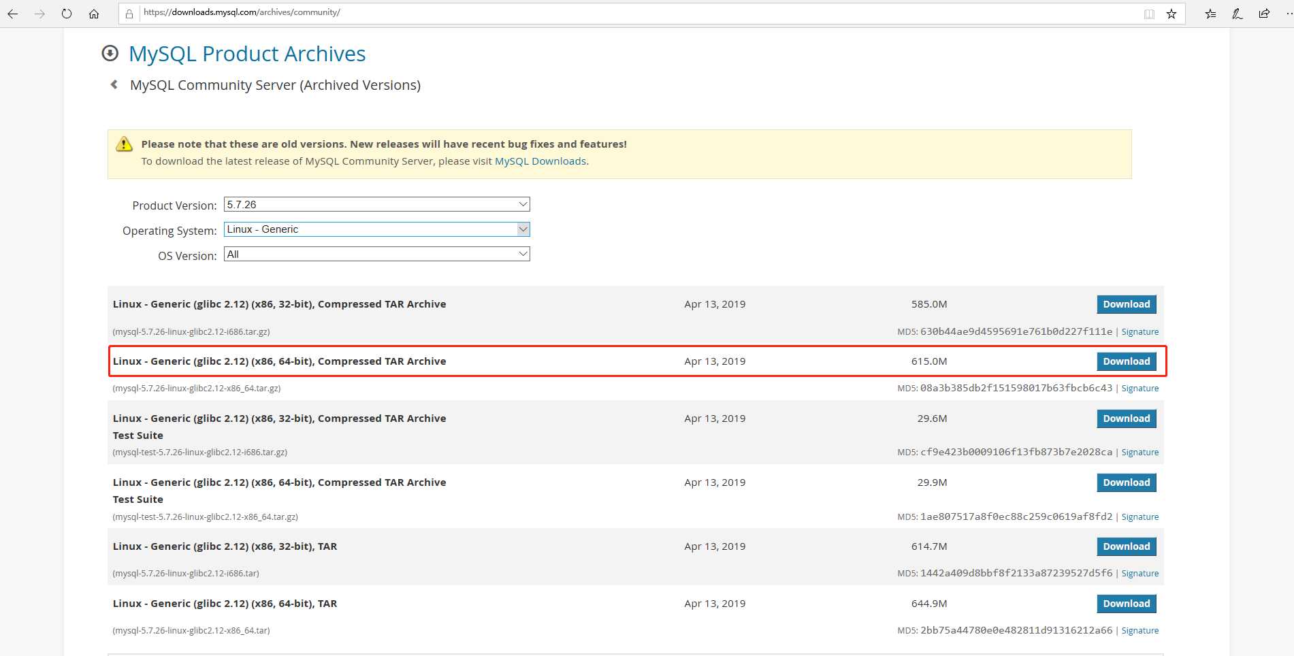The image size is (1294, 656).
Task: Click the share page icon
Action: point(1264,14)
